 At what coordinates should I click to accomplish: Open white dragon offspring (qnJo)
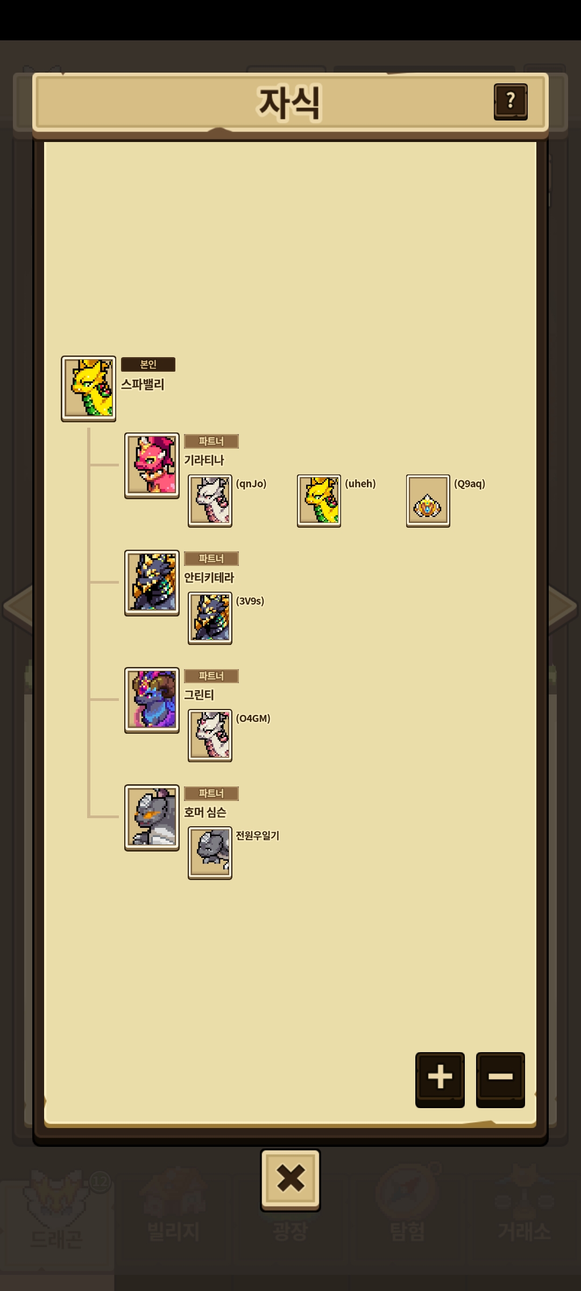click(210, 501)
